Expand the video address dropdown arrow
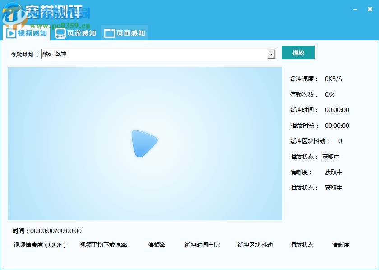 click(271, 54)
